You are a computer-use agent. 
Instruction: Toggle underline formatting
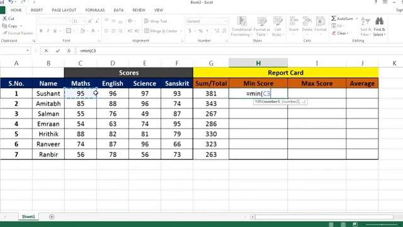pos(55,31)
